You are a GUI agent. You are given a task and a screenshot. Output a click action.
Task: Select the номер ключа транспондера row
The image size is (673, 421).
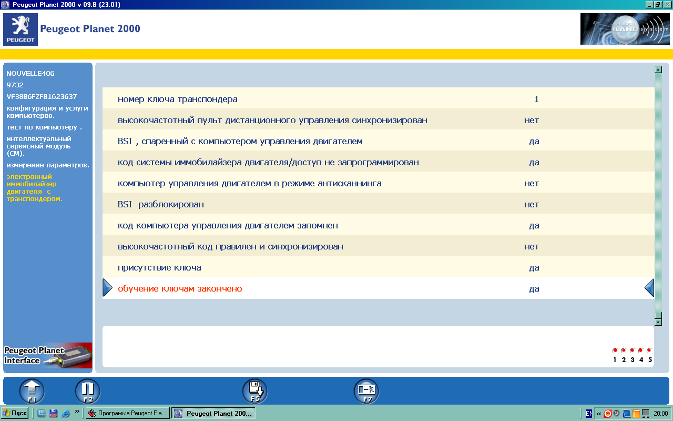(x=379, y=99)
